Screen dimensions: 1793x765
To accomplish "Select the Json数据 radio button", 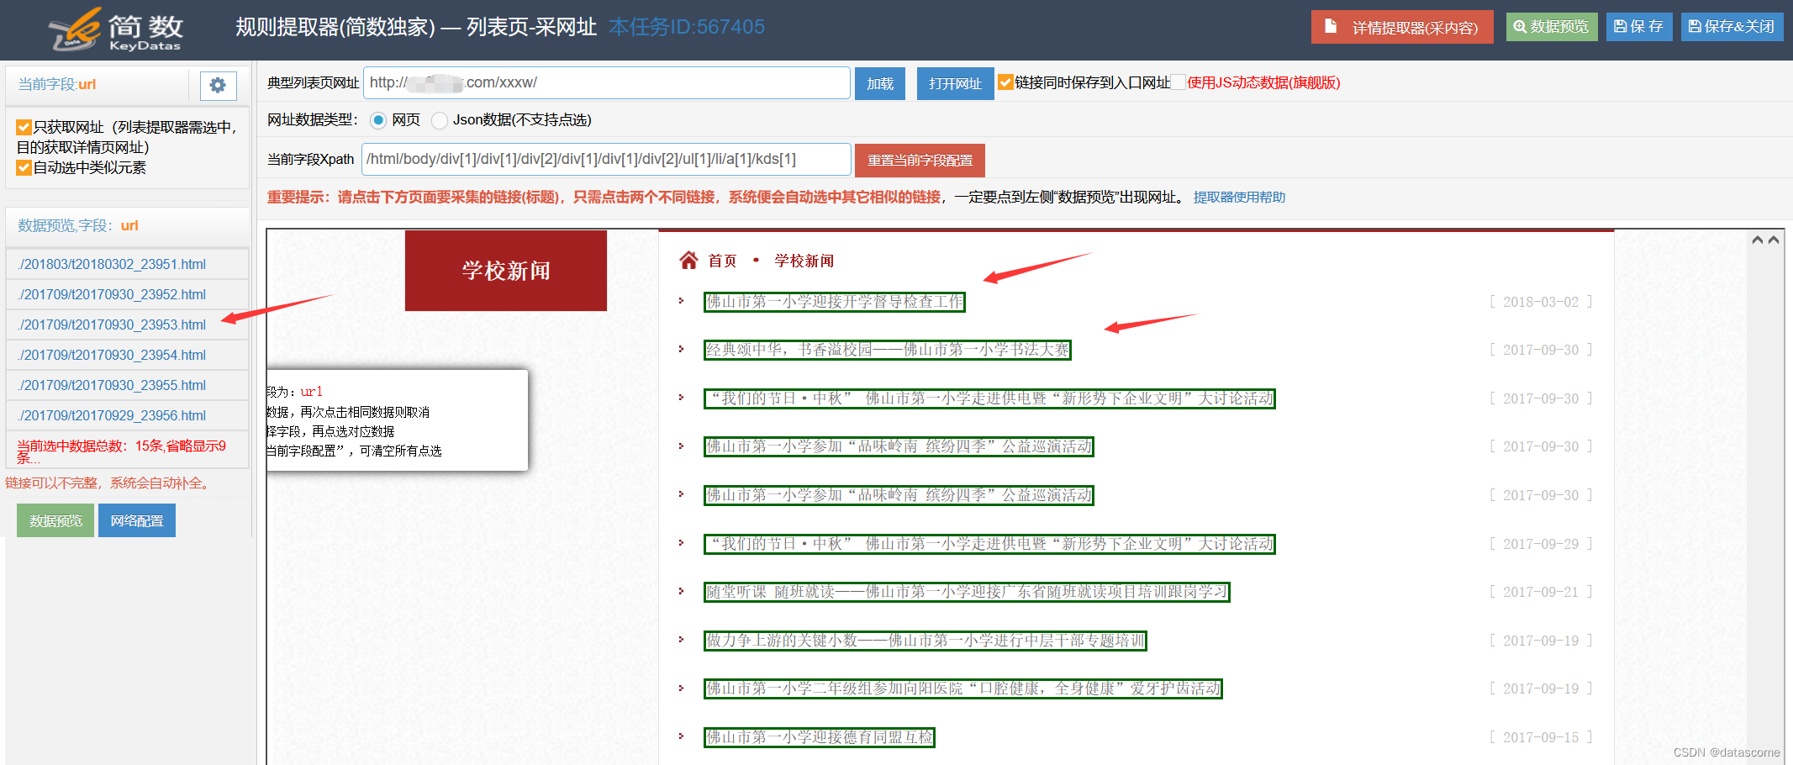I will pyautogui.click(x=439, y=120).
